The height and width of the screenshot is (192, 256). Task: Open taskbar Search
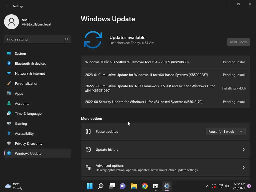click(100, 186)
